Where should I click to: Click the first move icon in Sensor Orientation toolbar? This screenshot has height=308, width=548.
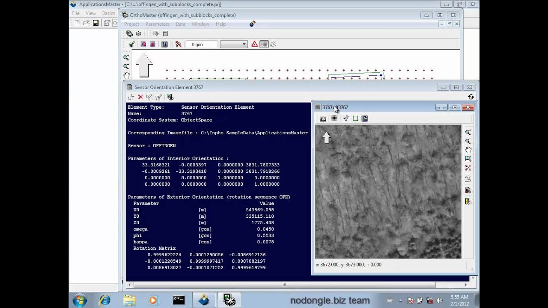[x=131, y=97]
